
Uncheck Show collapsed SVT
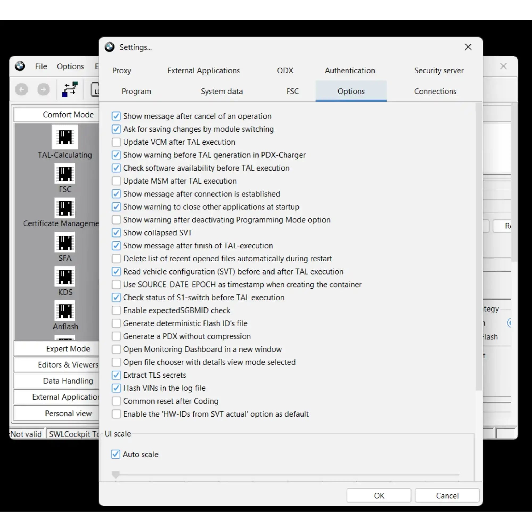click(116, 233)
